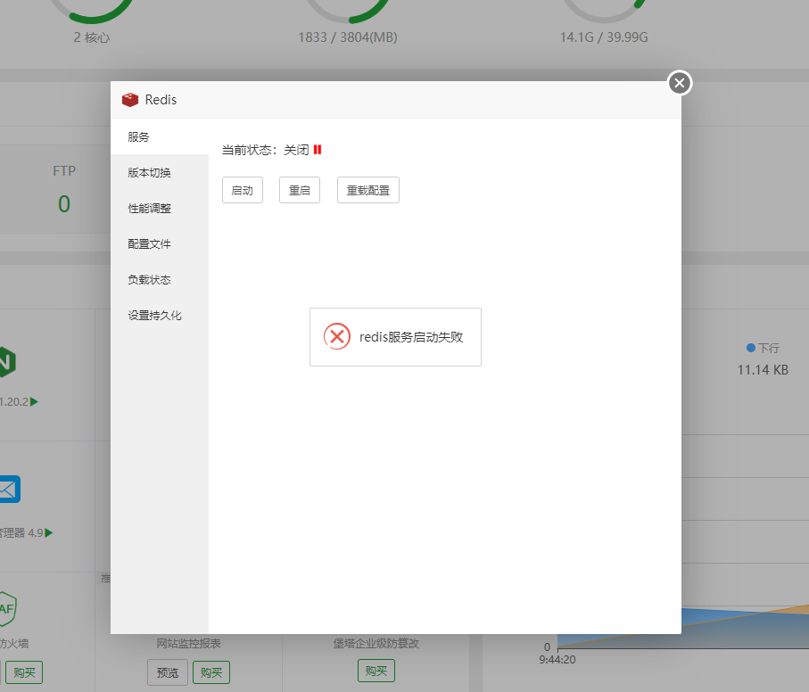This screenshot has height=692, width=809.
Task: Click the 当前状态: 关闭 status text
Action: [x=265, y=150]
